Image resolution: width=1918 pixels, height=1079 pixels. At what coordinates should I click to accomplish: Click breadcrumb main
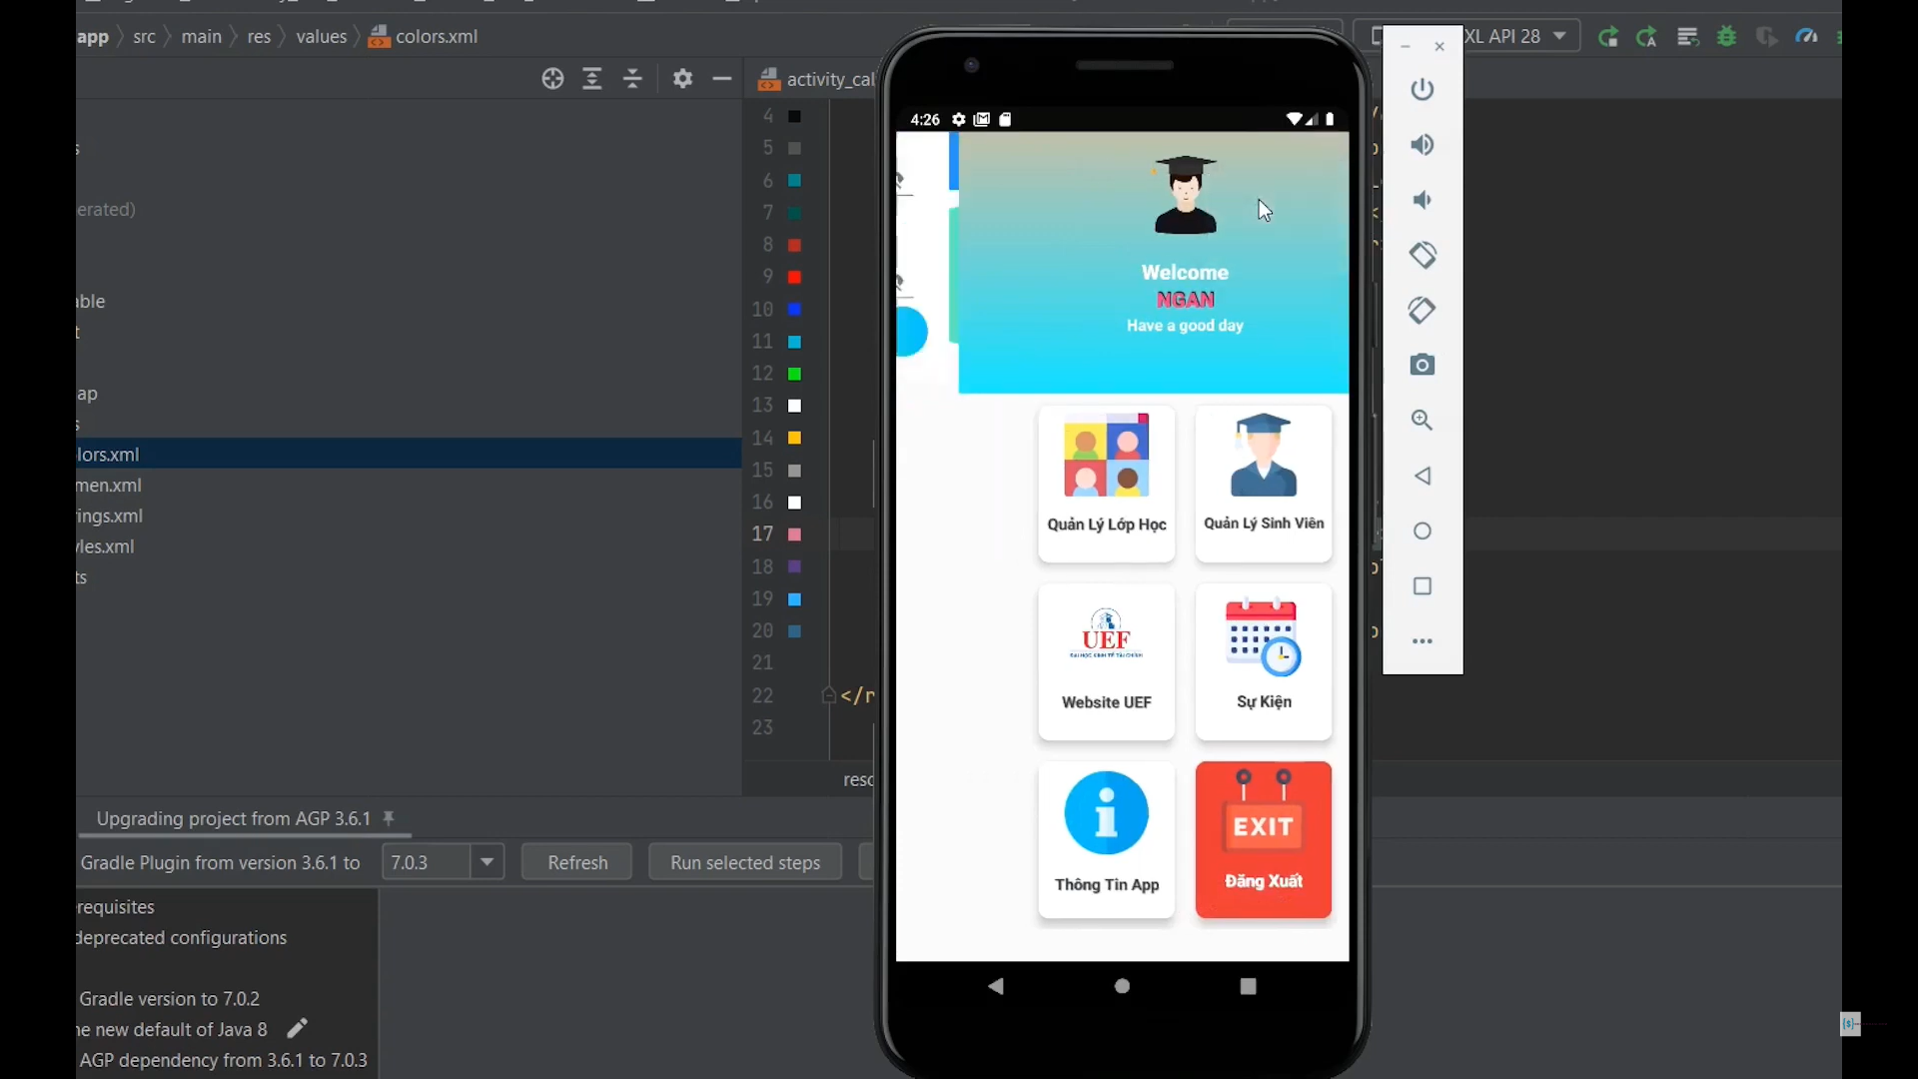[202, 37]
